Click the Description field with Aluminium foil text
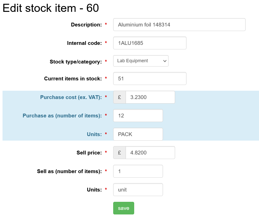259x224 pixels. 179,25
